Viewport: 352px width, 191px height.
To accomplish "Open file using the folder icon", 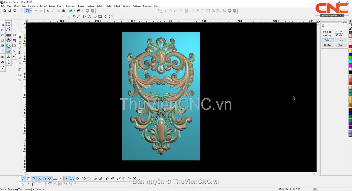I will coord(10,11).
